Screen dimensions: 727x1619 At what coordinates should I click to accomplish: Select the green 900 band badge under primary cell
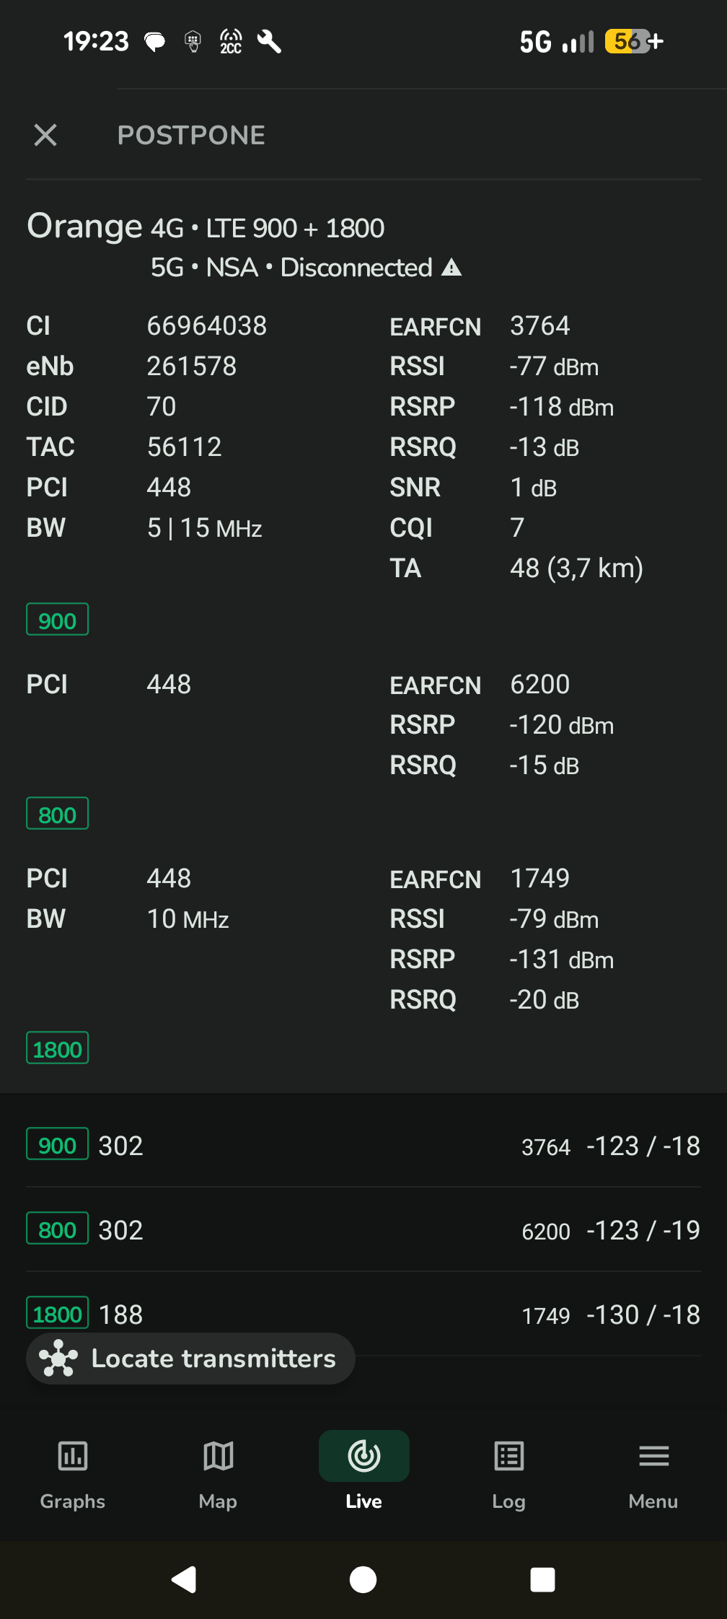click(58, 620)
